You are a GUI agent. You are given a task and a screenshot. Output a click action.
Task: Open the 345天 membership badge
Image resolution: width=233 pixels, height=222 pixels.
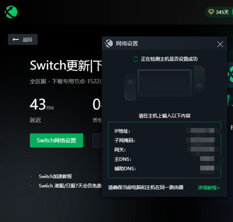pos(219,12)
